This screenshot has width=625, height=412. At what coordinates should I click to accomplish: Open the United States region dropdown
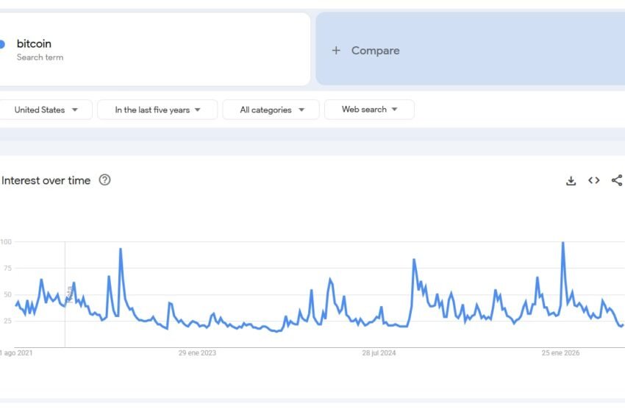pyautogui.click(x=46, y=110)
